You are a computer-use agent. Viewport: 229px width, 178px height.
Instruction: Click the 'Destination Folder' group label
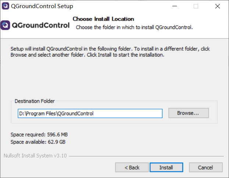pos(34,101)
